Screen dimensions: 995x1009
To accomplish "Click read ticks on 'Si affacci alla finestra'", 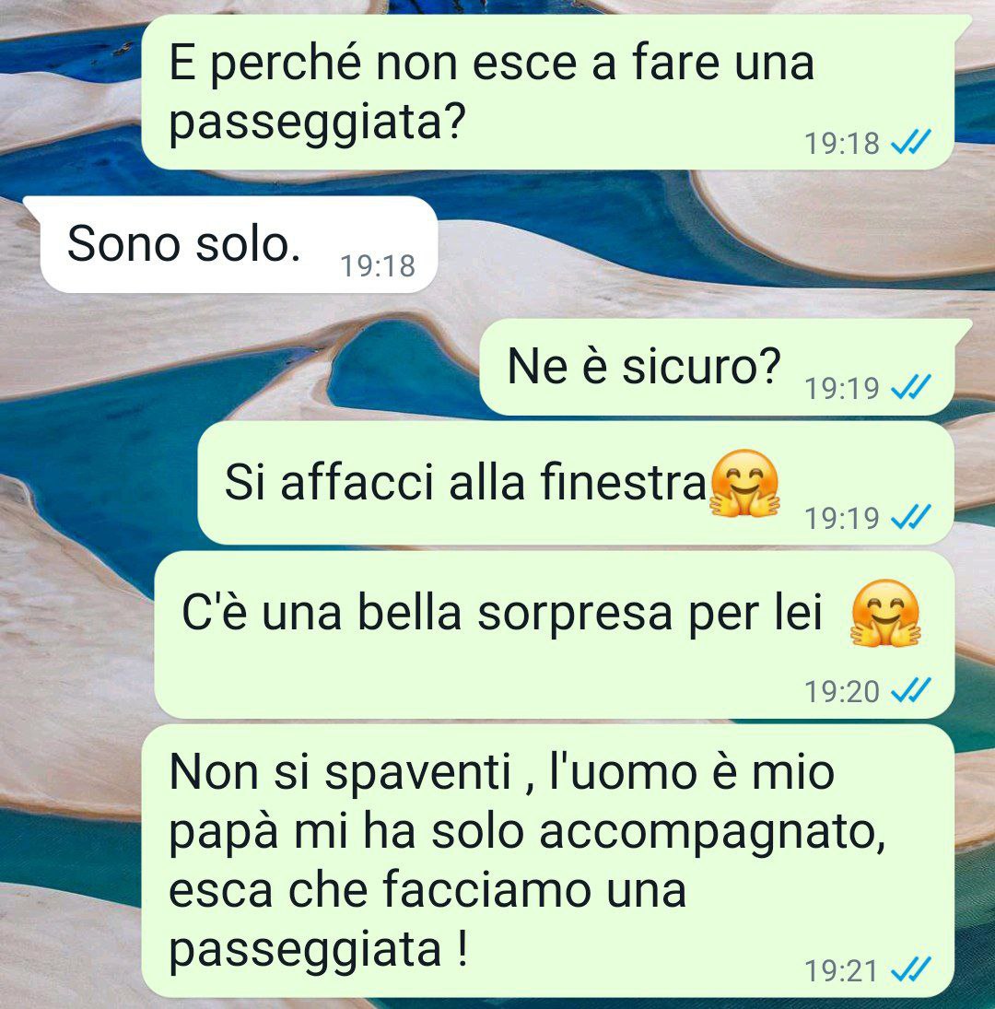I will pyautogui.click(x=911, y=516).
